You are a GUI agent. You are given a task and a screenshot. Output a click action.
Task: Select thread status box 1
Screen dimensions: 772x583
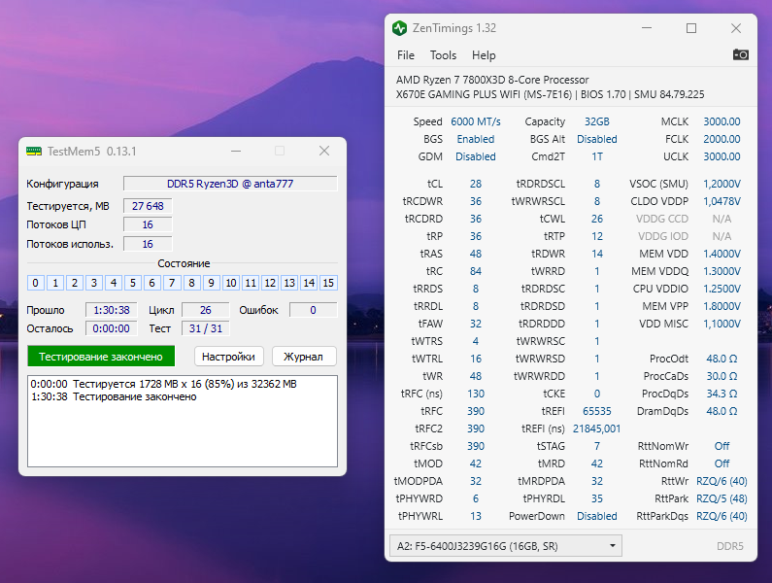pyautogui.click(x=55, y=283)
